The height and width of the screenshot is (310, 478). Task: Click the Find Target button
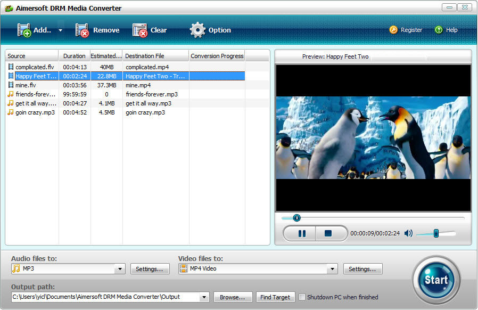point(274,297)
